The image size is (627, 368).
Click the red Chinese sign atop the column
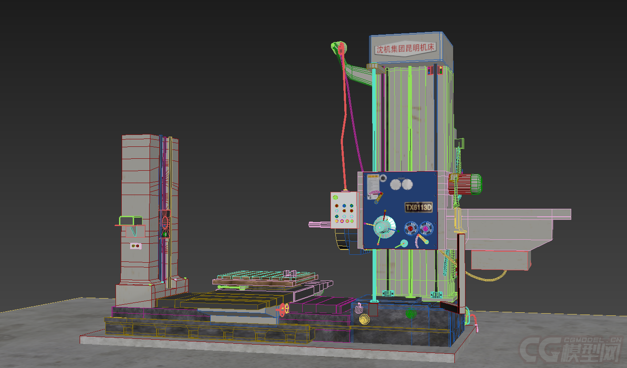point(406,48)
